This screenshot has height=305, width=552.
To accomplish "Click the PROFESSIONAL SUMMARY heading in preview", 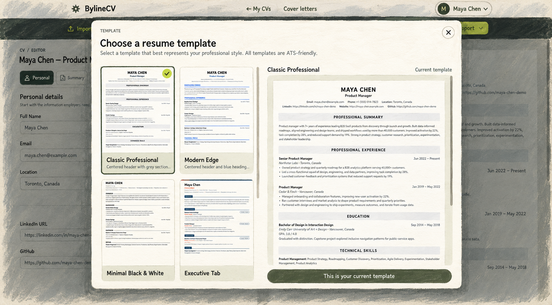I will click(358, 117).
